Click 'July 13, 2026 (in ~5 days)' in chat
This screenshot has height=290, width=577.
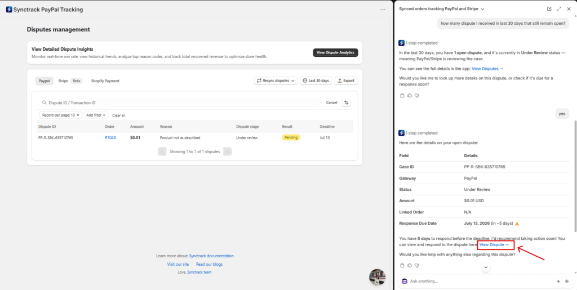point(489,223)
